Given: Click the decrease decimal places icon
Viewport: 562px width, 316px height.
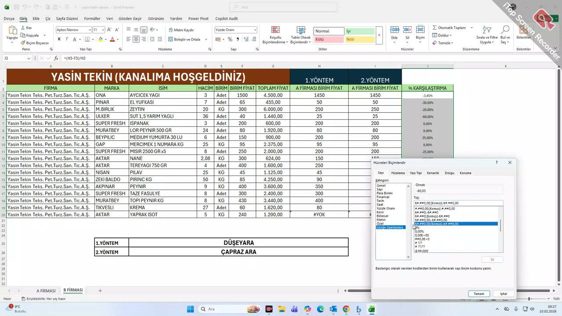Looking at the screenshot, I should (254, 39).
